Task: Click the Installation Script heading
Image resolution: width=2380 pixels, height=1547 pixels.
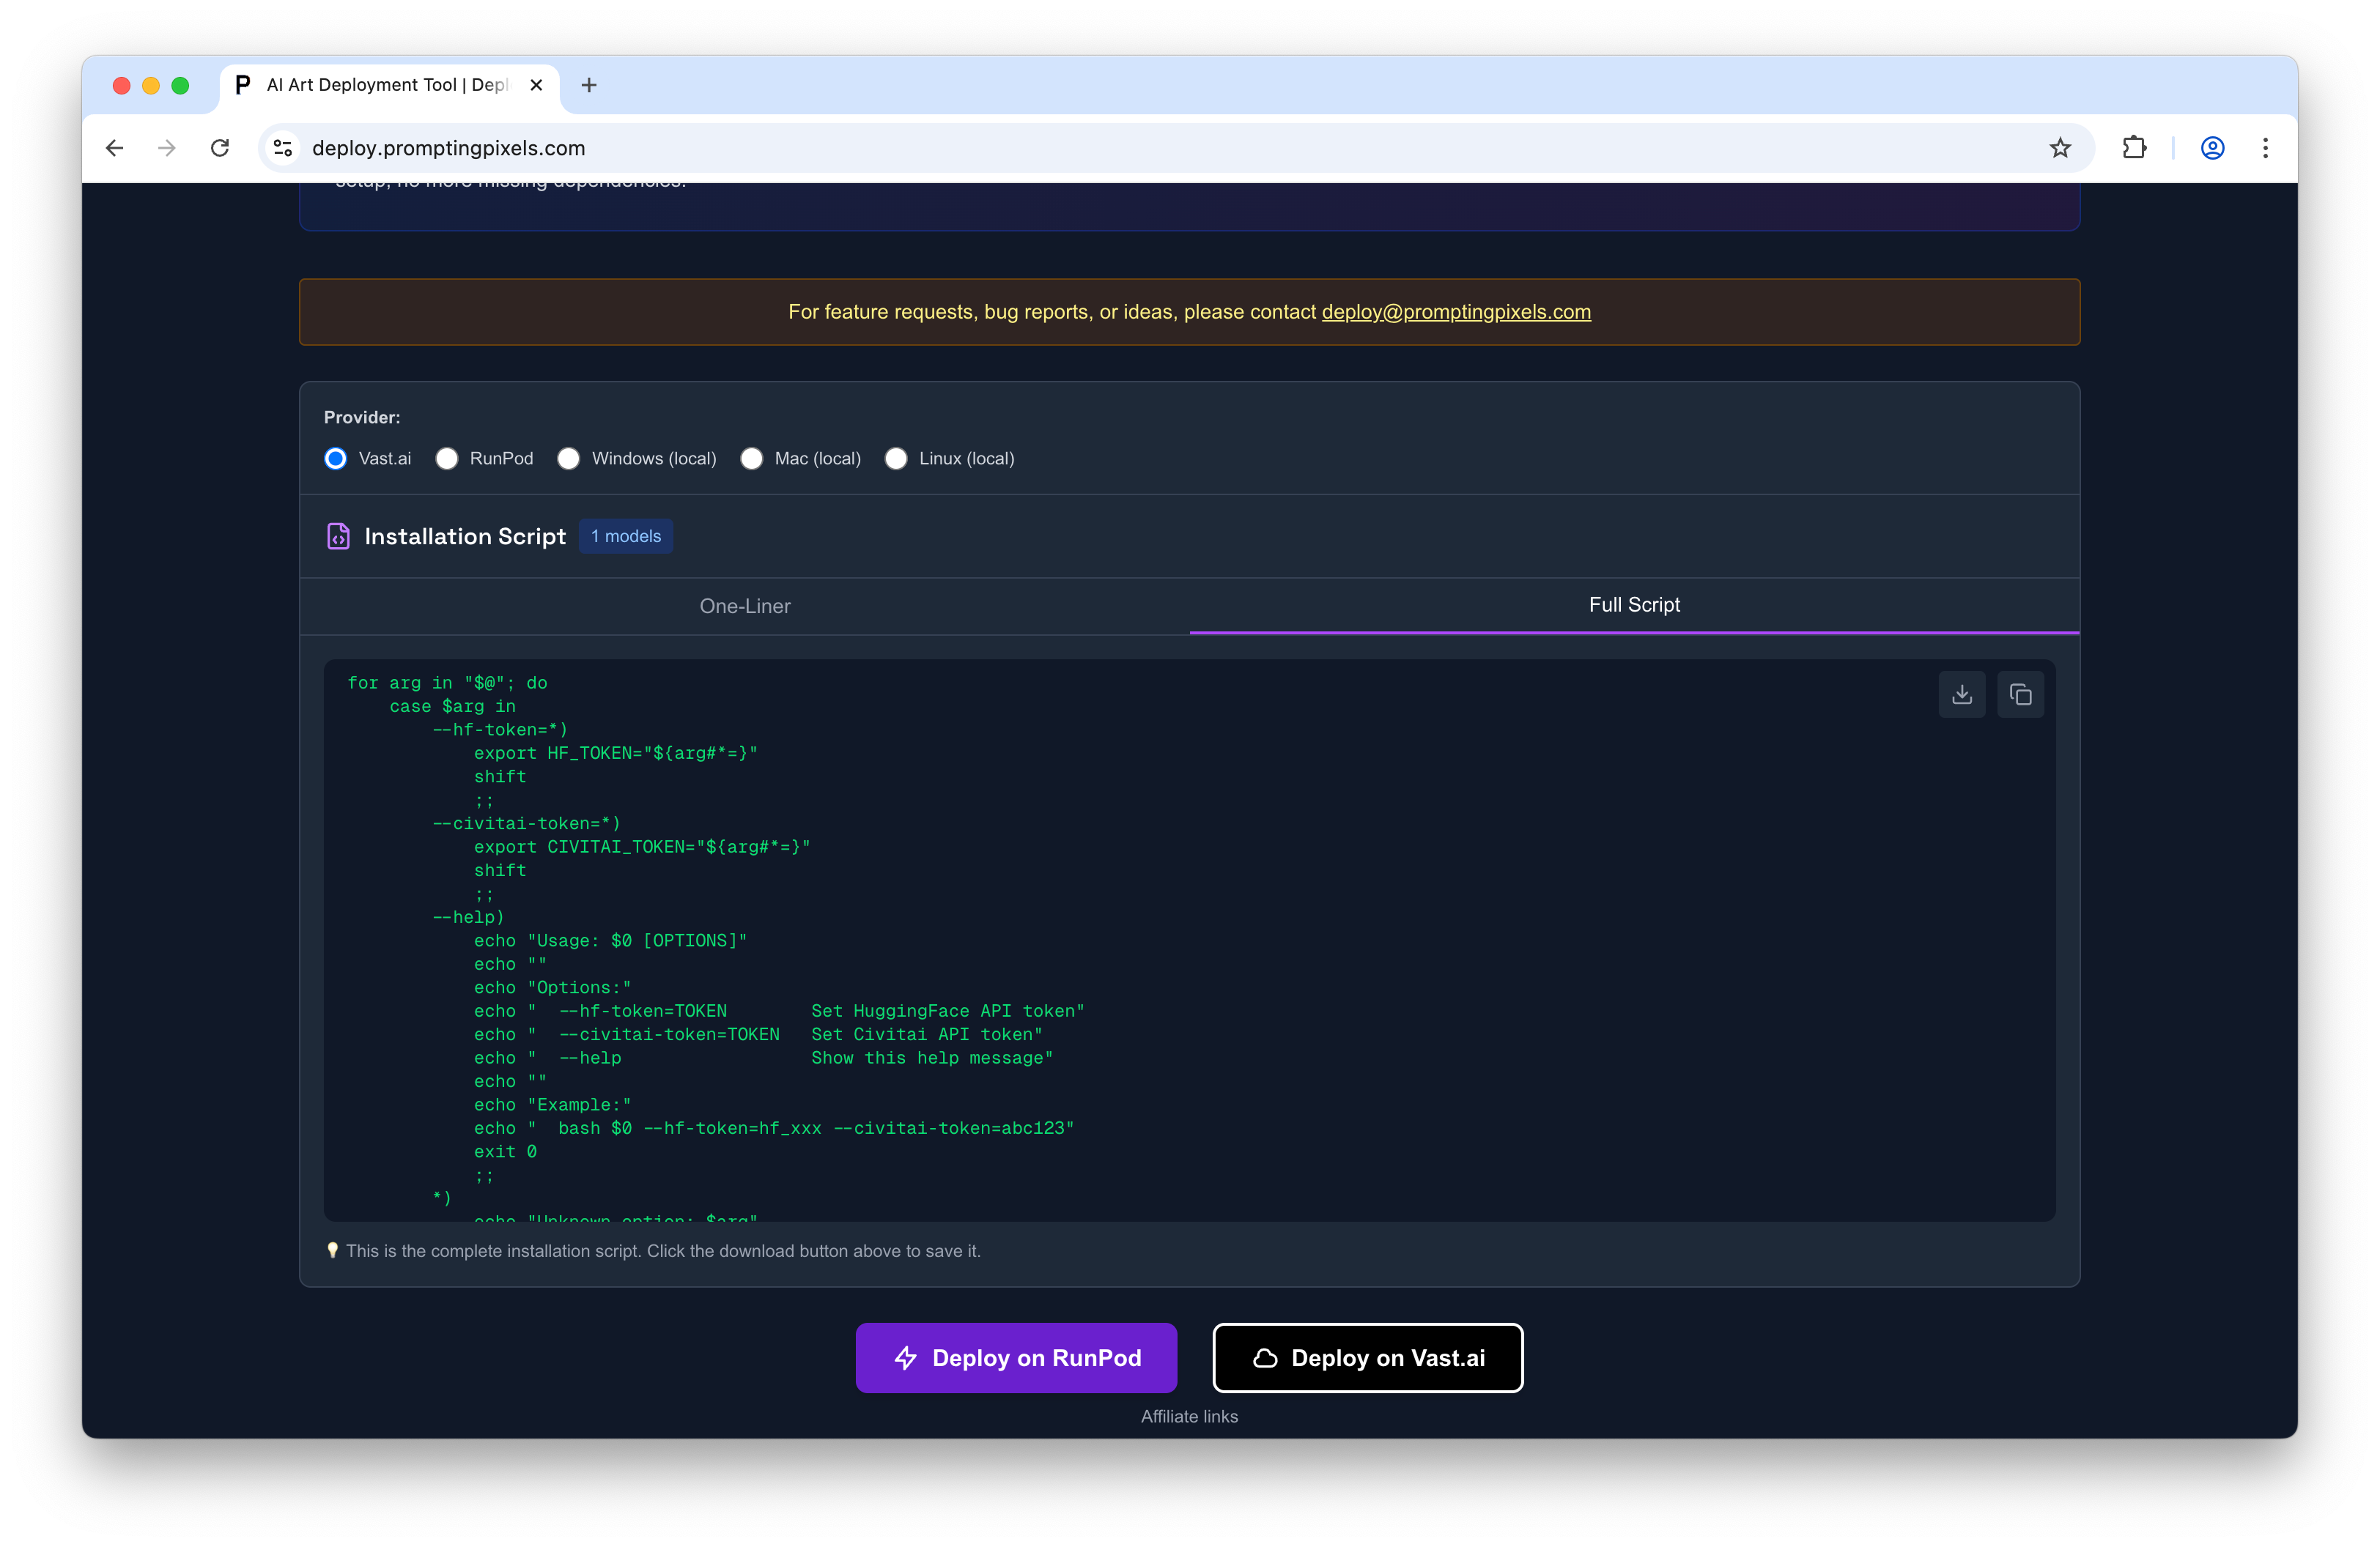Action: click(x=465, y=537)
